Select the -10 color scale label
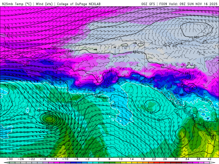Screen dimensions: 219x164 tap(65, 159)
